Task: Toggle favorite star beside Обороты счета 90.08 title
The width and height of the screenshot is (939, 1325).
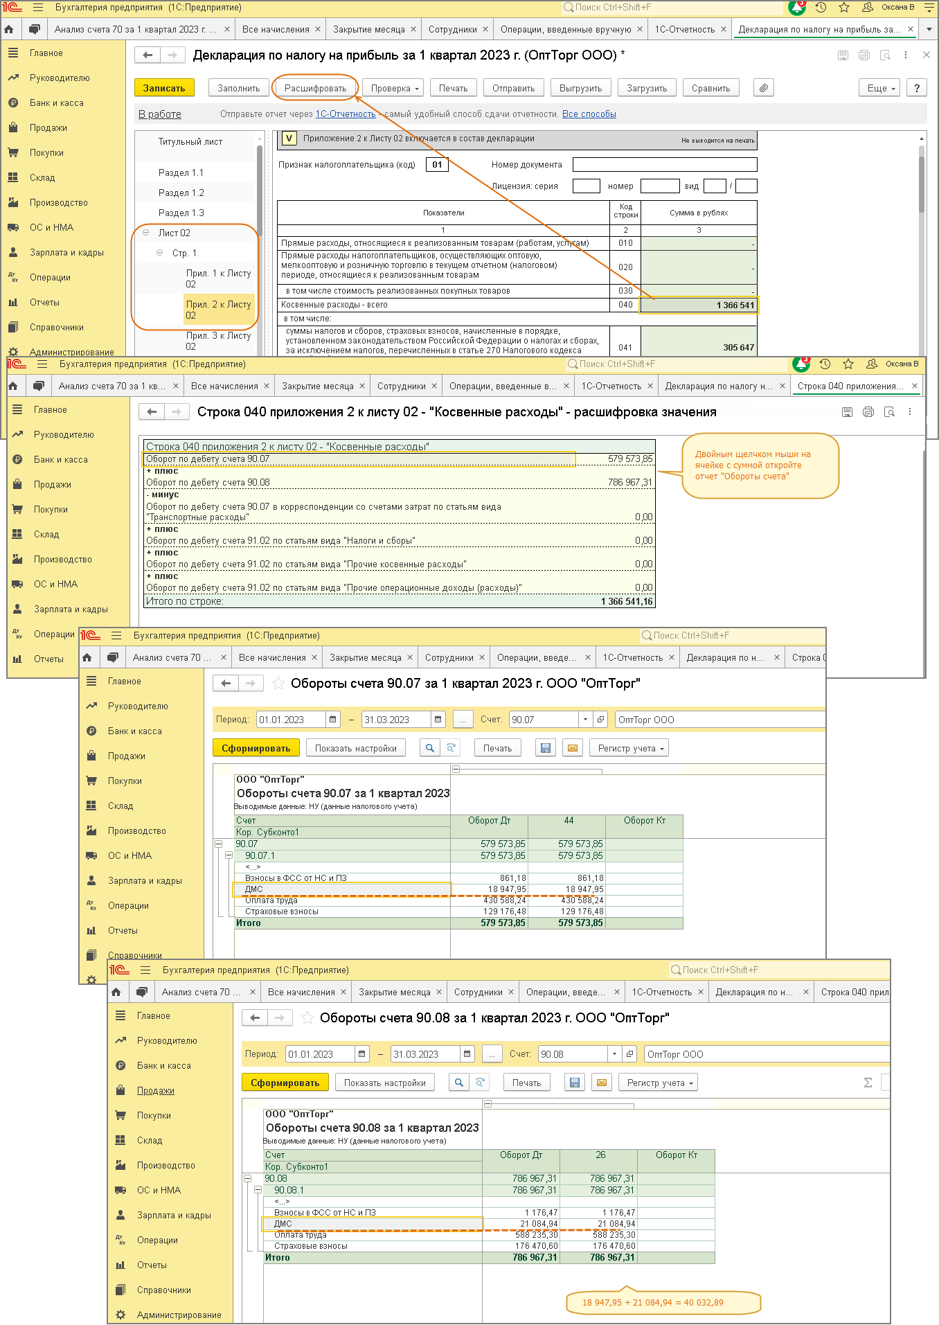Action: tap(307, 1018)
